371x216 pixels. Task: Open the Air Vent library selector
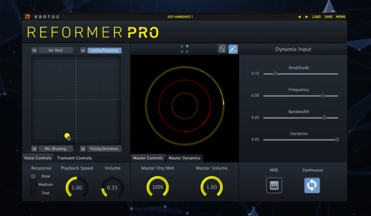point(56,50)
